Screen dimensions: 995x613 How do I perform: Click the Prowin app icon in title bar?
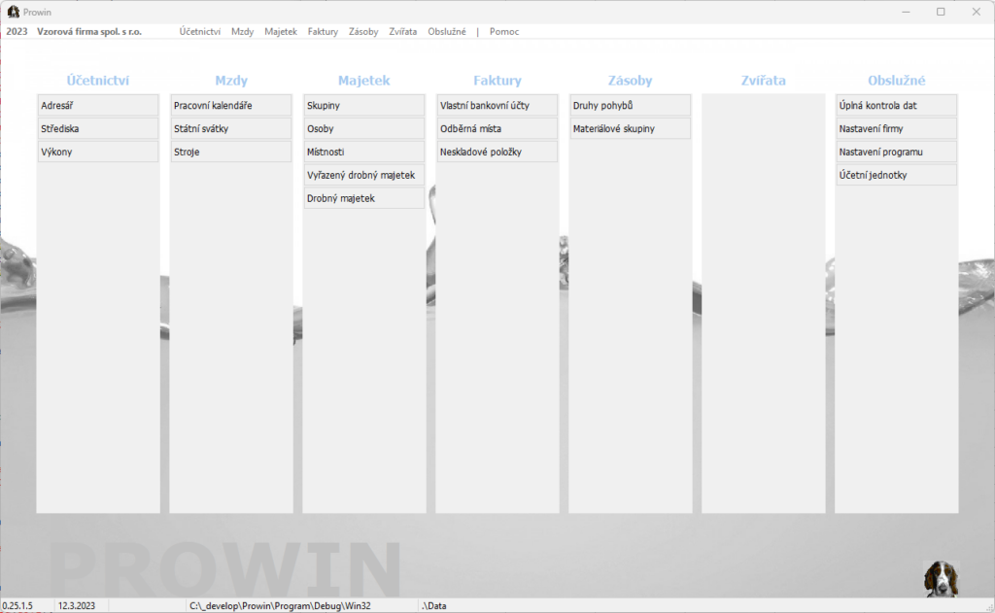[14, 12]
